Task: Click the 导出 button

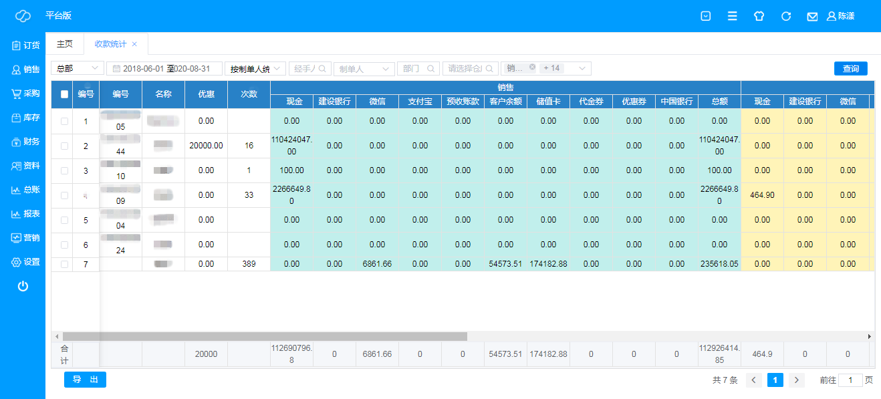Action: 85,380
